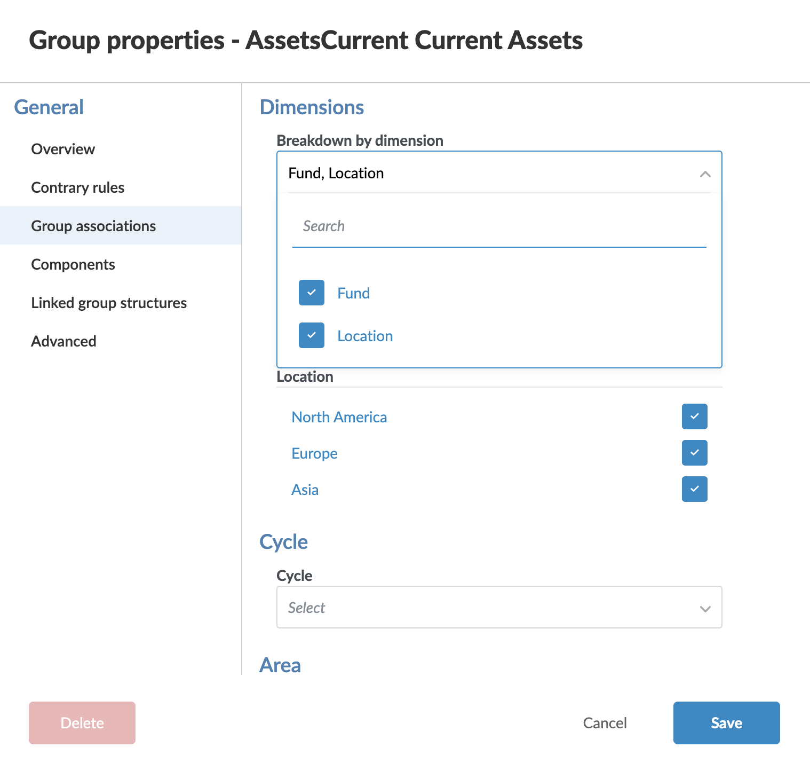The height and width of the screenshot is (771, 810).
Task: Go to Contrary rules
Action: click(x=77, y=187)
